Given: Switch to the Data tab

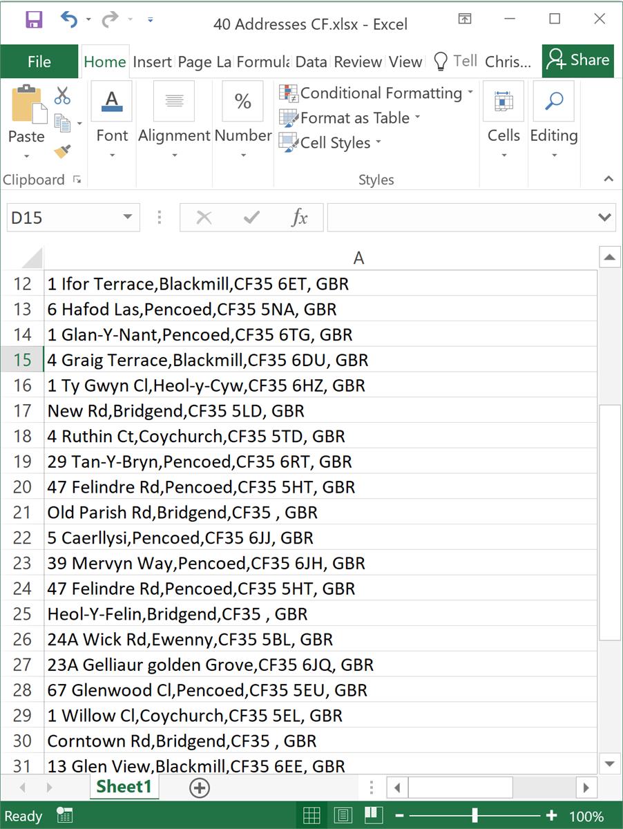Looking at the screenshot, I should coord(311,61).
